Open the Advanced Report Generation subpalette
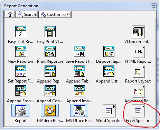The image size is (160, 130). 138,91
